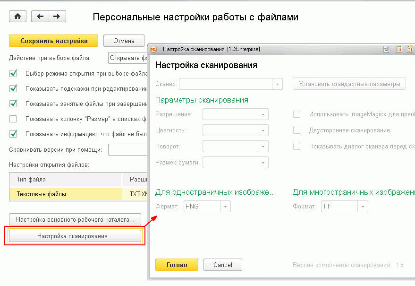Enable 'Двустороннее сканирование' option
Viewport: 415px width, 286px height.
(296, 130)
